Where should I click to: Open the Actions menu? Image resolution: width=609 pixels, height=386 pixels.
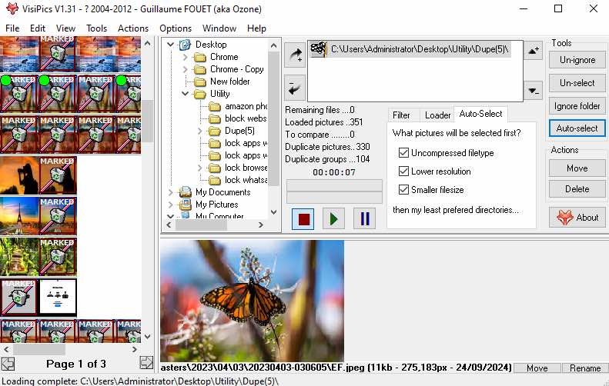click(x=133, y=28)
